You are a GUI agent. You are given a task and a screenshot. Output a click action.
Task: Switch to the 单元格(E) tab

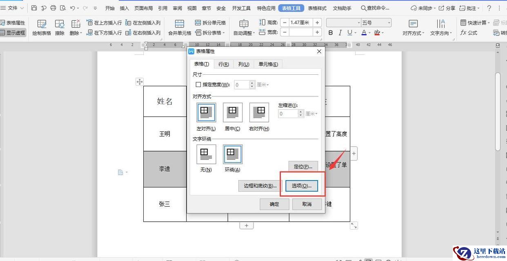[268, 64]
